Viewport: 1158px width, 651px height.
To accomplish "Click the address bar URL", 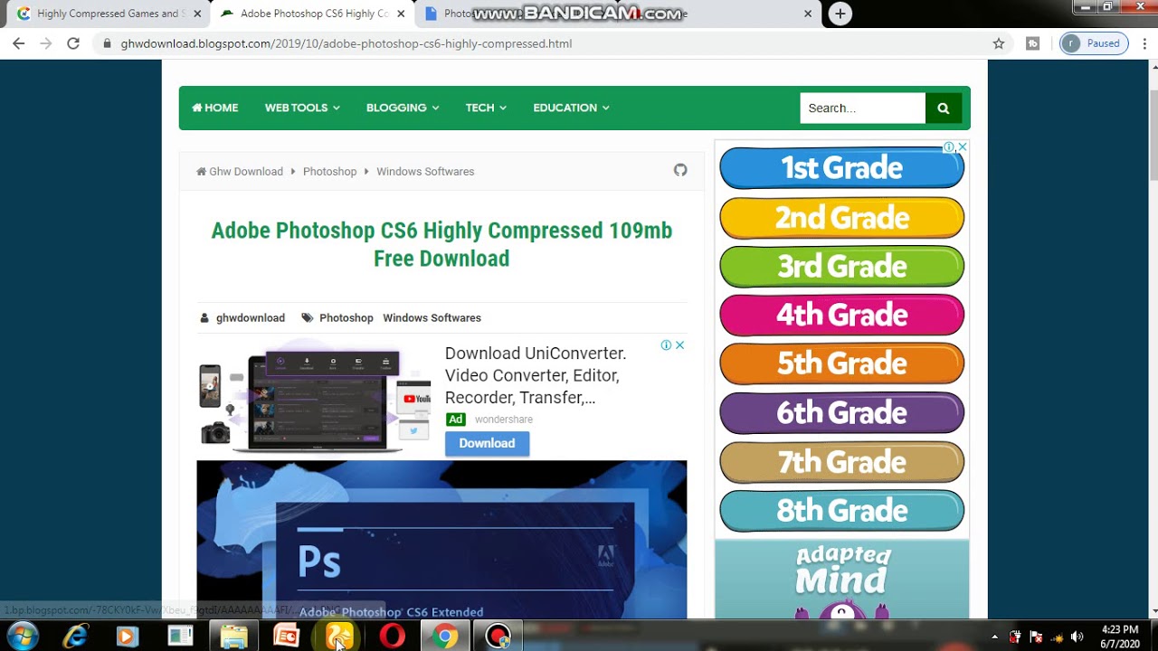I will coord(346,43).
